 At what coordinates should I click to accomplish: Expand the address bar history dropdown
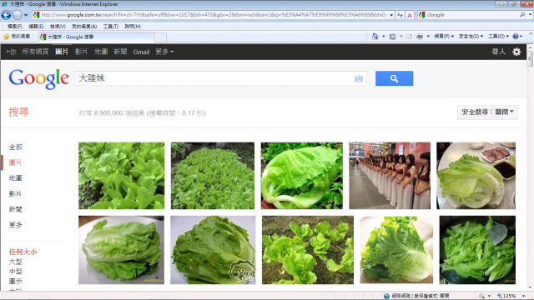[391, 15]
